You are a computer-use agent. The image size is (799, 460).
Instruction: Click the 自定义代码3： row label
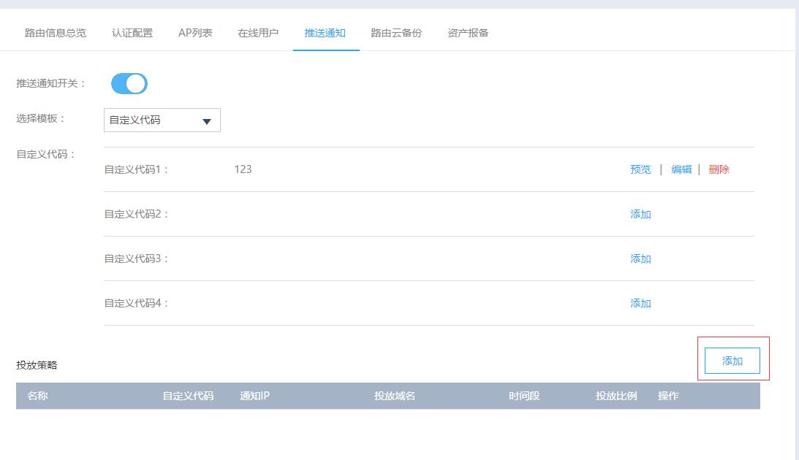136,258
